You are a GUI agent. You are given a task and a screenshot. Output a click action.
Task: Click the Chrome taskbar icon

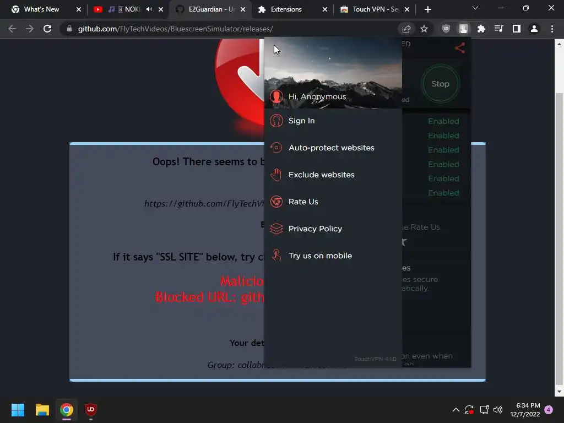(67, 410)
